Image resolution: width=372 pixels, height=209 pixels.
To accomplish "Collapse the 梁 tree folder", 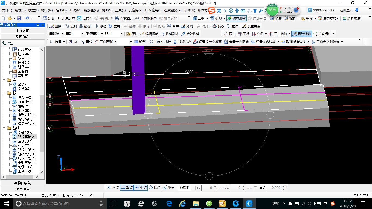I will tap(4, 80).
